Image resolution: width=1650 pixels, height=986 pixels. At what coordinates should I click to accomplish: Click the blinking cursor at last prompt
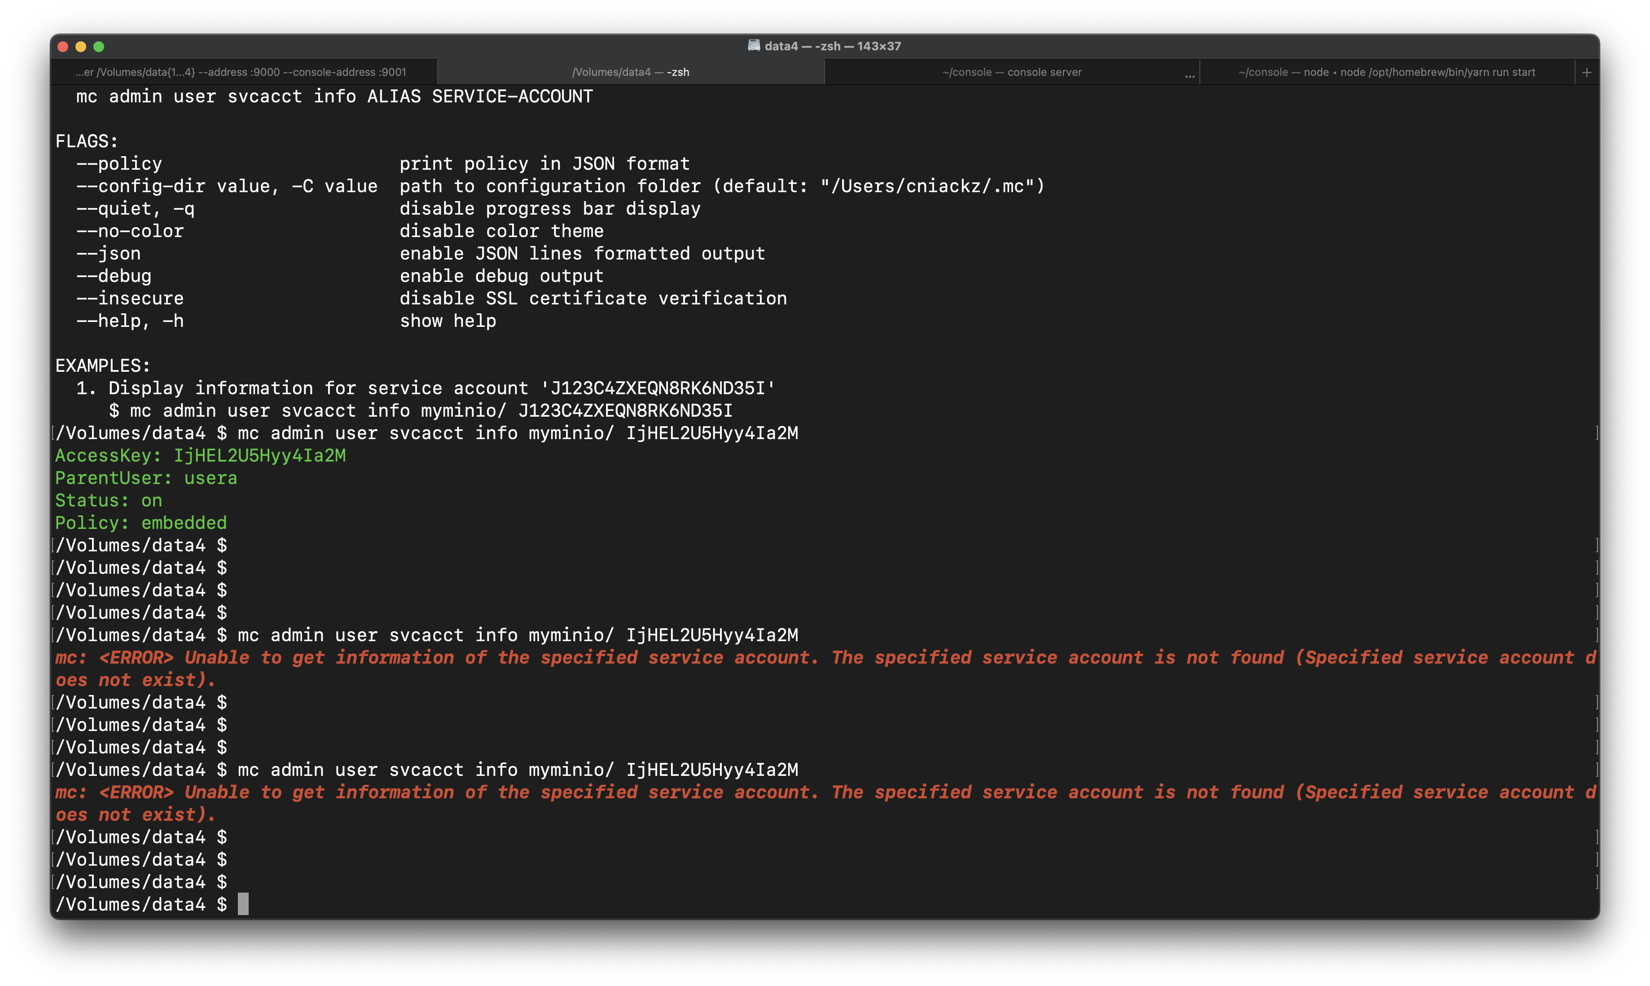(x=243, y=904)
